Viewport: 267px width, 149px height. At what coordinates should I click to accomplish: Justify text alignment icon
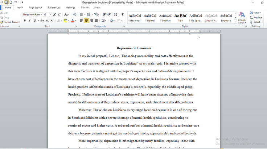(x=96, y=21)
